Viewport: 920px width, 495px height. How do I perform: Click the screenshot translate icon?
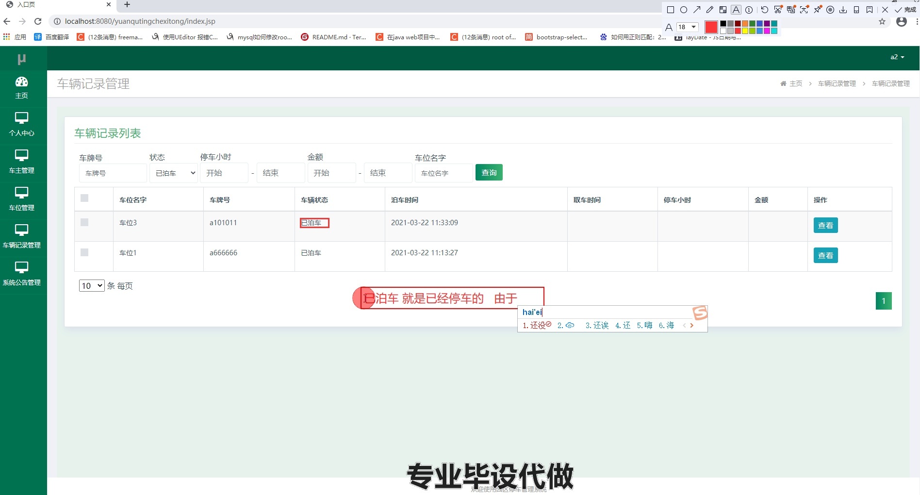pos(791,10)
